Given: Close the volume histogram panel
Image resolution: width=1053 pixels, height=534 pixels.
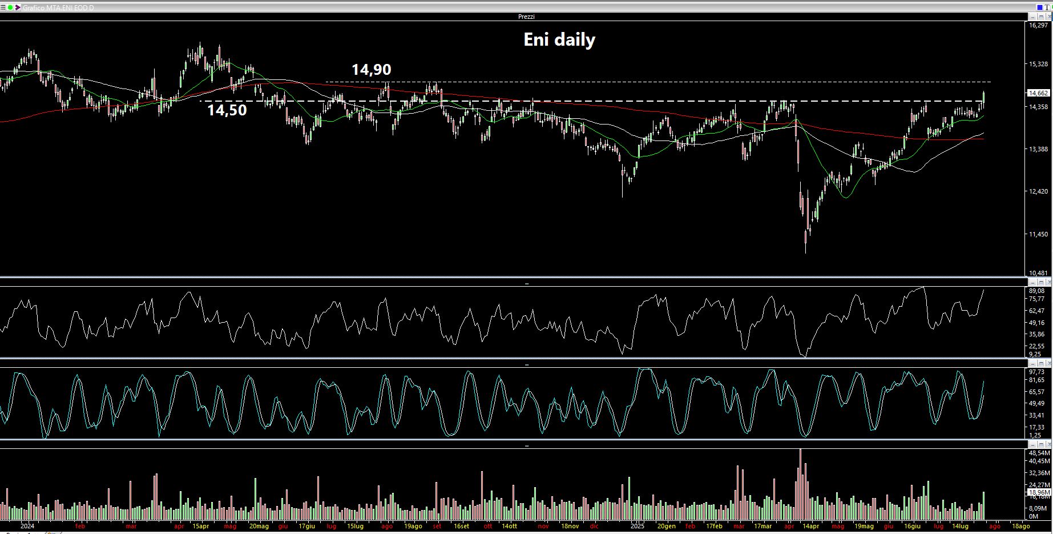Looking at the screenshot, I should point(1049,444).
